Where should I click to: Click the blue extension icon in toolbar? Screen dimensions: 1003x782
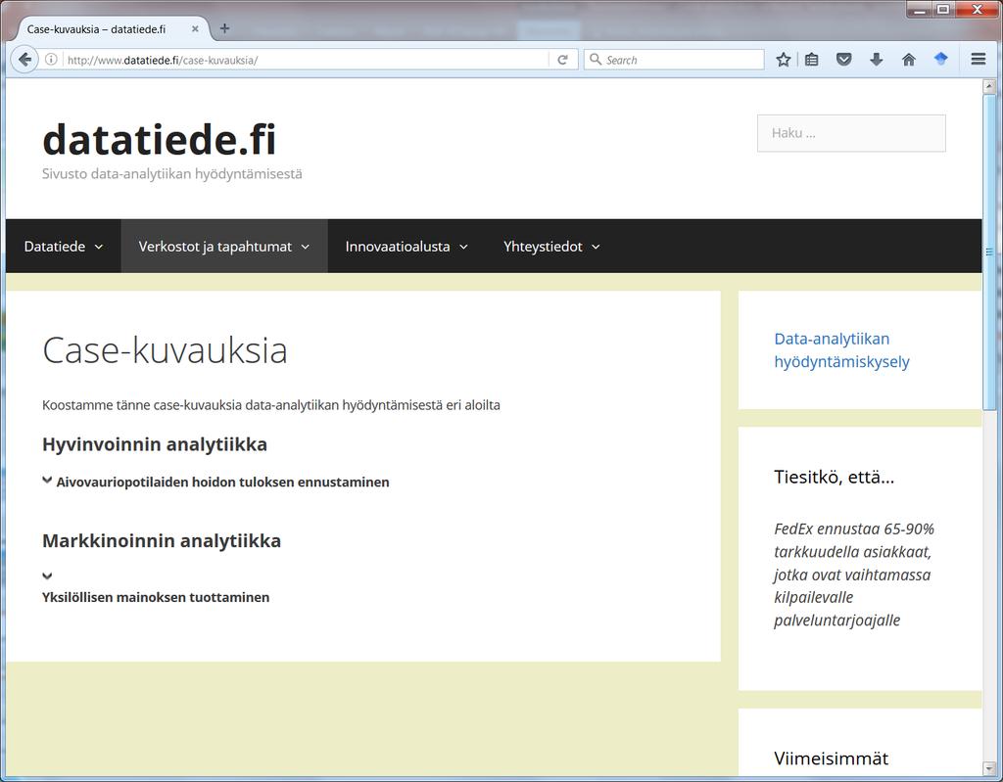coord(940,59)
